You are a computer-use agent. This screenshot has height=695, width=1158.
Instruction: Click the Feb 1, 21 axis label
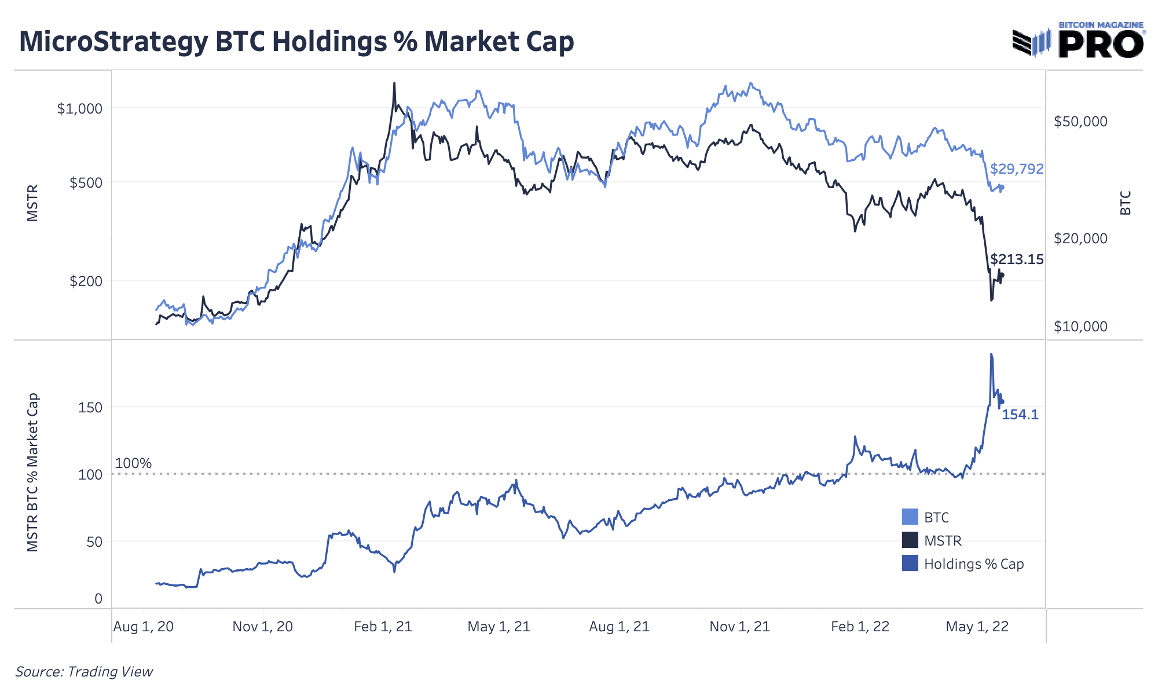[383, 627]
